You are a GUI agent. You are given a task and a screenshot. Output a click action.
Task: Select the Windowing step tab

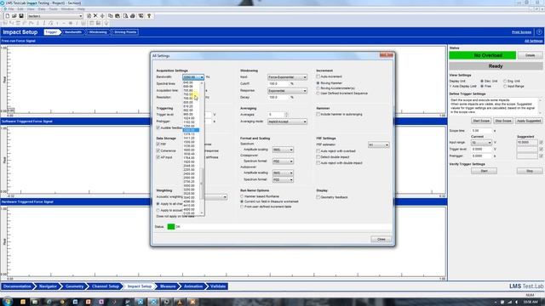click(98, 32)
